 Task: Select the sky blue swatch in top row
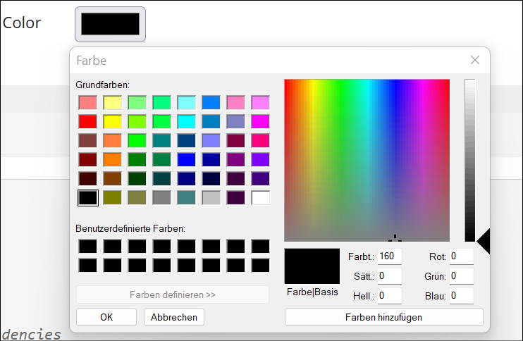pos(211,103)
